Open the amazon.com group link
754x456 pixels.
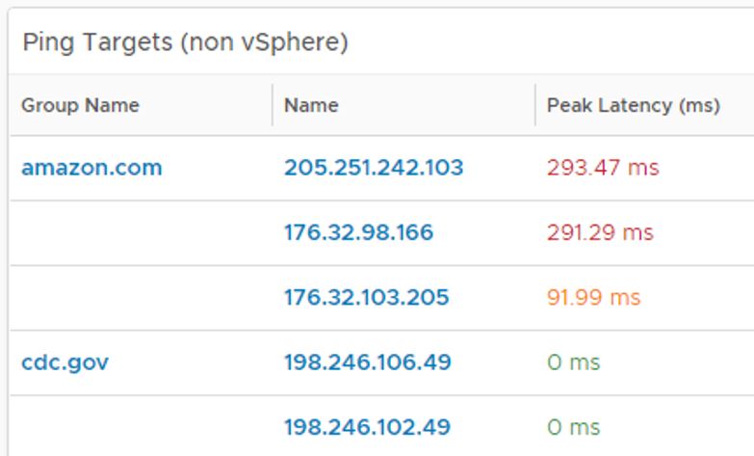pyautogui.click(x=91, y=168)
